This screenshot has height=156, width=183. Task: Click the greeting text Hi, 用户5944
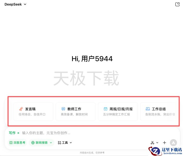92,59
